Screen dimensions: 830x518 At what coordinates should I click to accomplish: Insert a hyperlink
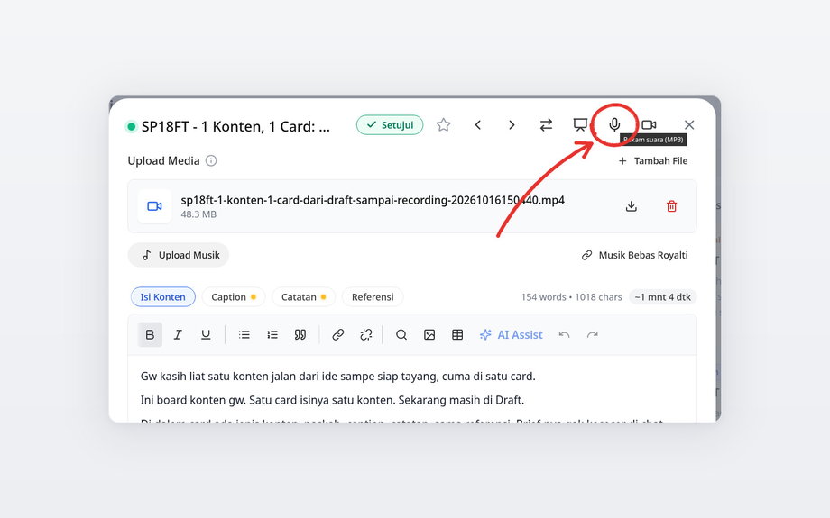pos(337,334)
